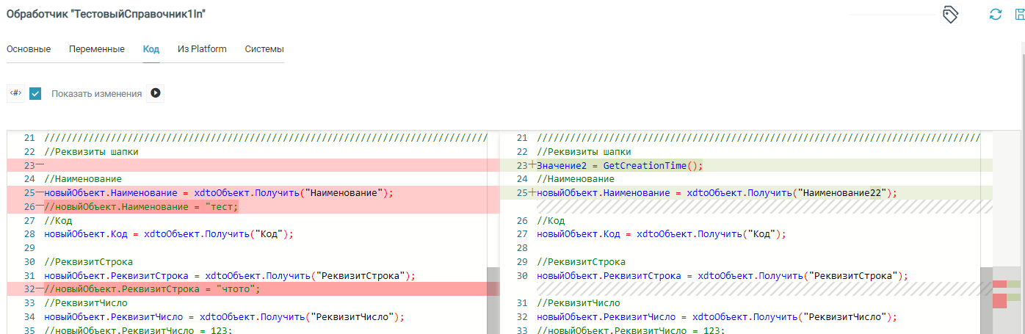The image size is (1025, 334).
Task: Open the Переменные tab
Action: [x=97, y=49]
